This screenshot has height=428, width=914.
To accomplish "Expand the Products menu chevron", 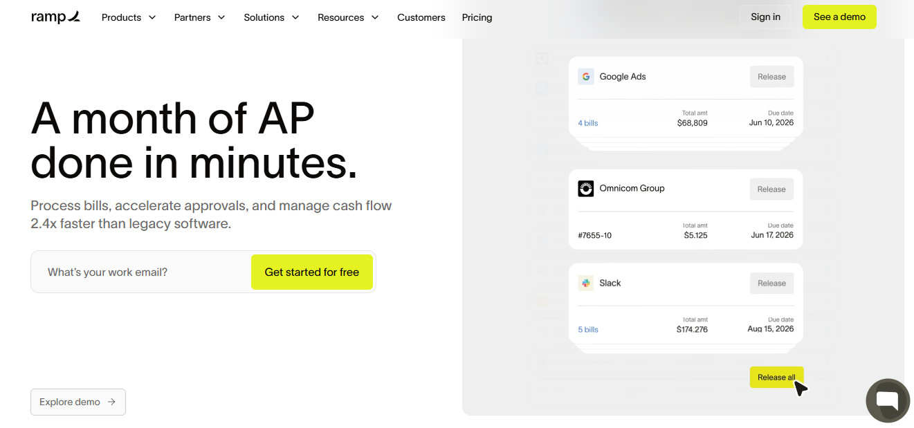I will point(152,17).
